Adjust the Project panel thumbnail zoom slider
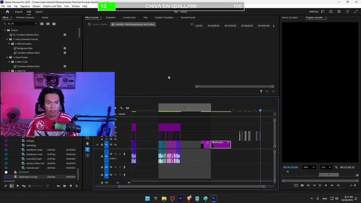Viewport: 361px width, 203px height. click(36, 186)
